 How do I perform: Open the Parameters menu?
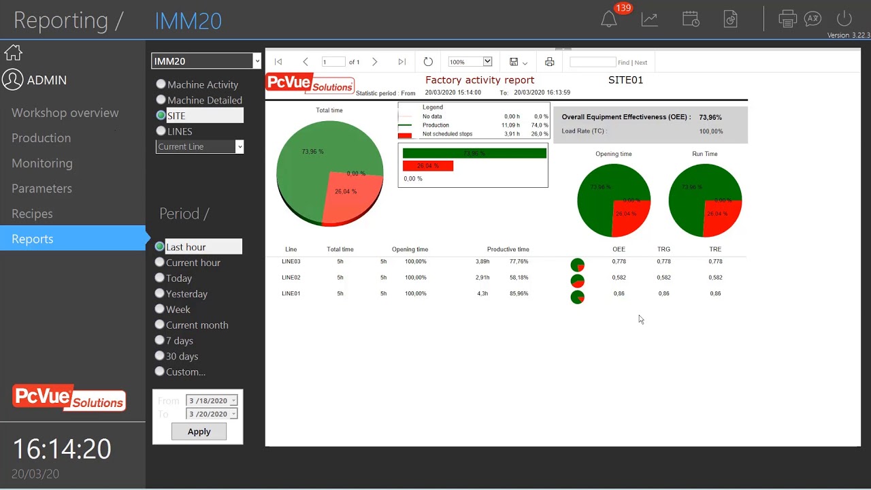42,189
